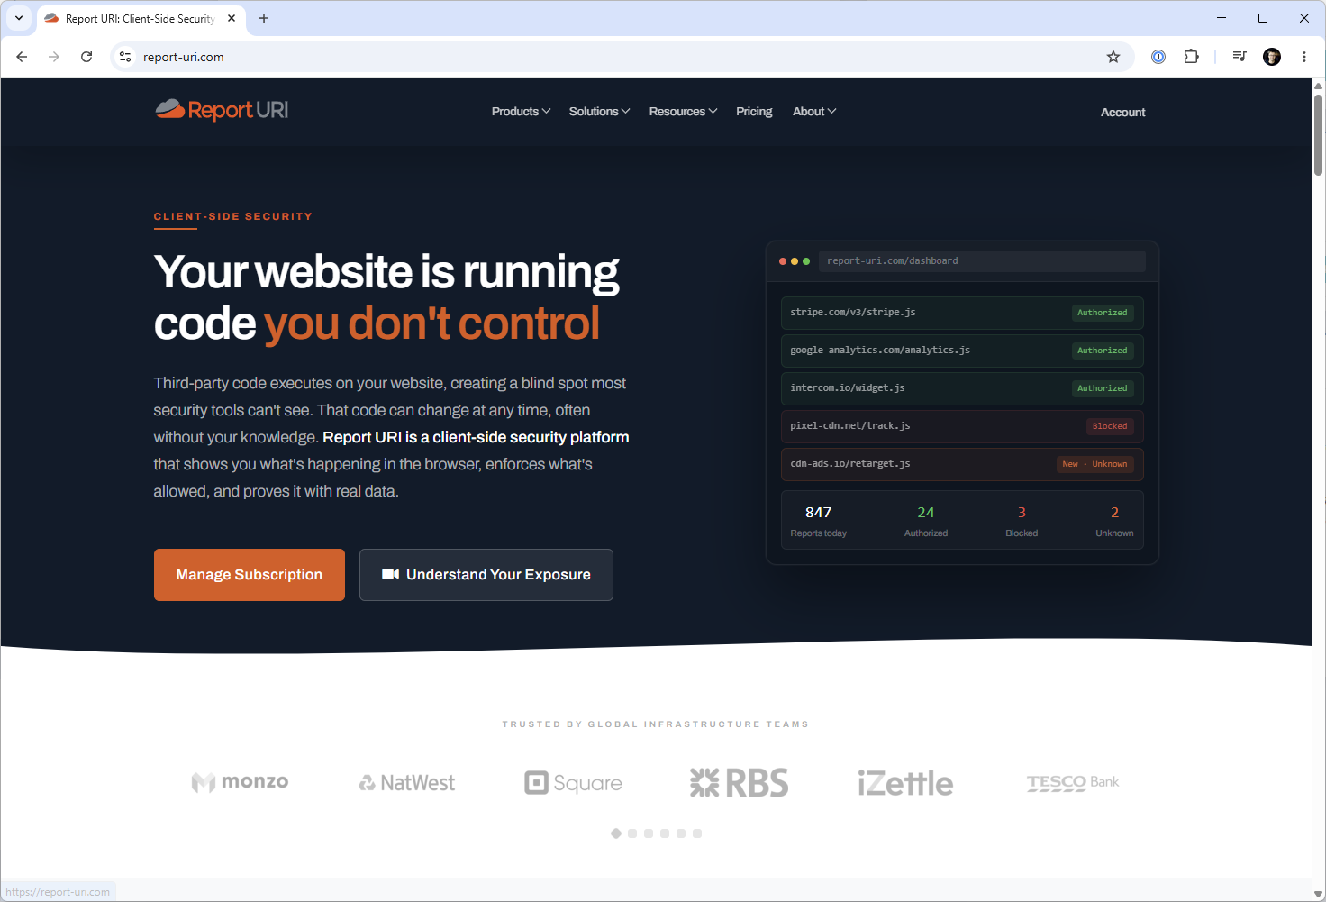This screenshot has width=1326, height=902.
Task: Click the browser forward arrow
Action: [54, 57]
